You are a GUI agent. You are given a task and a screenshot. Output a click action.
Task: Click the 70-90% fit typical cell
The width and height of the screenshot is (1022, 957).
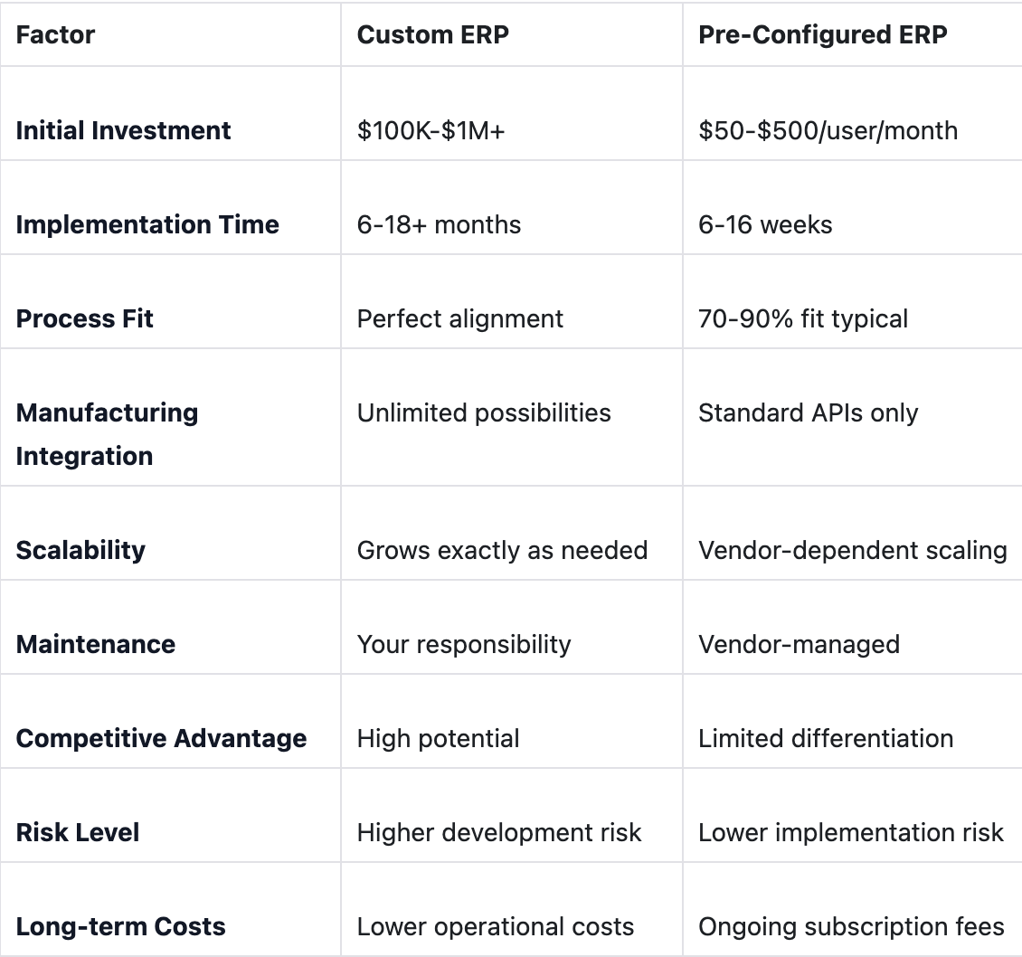803,318
